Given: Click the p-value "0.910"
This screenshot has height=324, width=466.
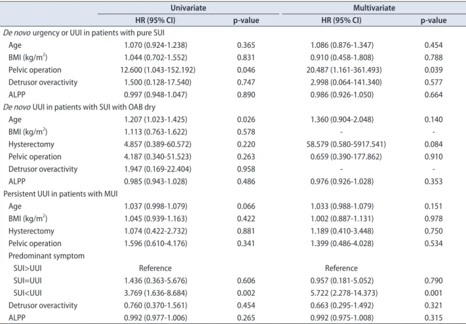Looking at the screenshot, I should (433, 156).
